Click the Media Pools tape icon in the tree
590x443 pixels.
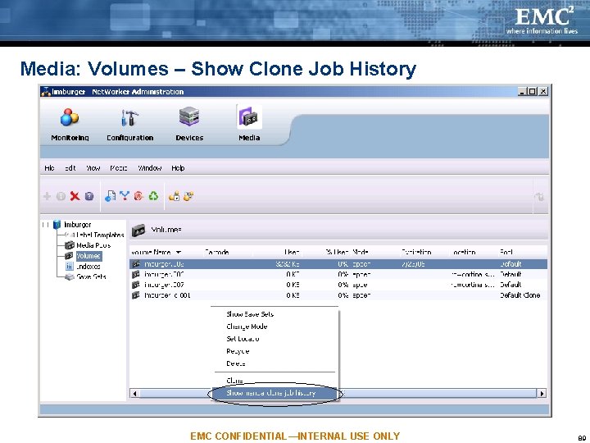tap(69, 245)
